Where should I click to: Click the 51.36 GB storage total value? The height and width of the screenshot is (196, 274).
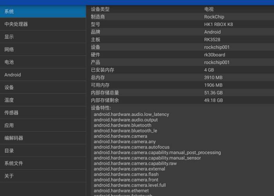[x=213, y=93]
